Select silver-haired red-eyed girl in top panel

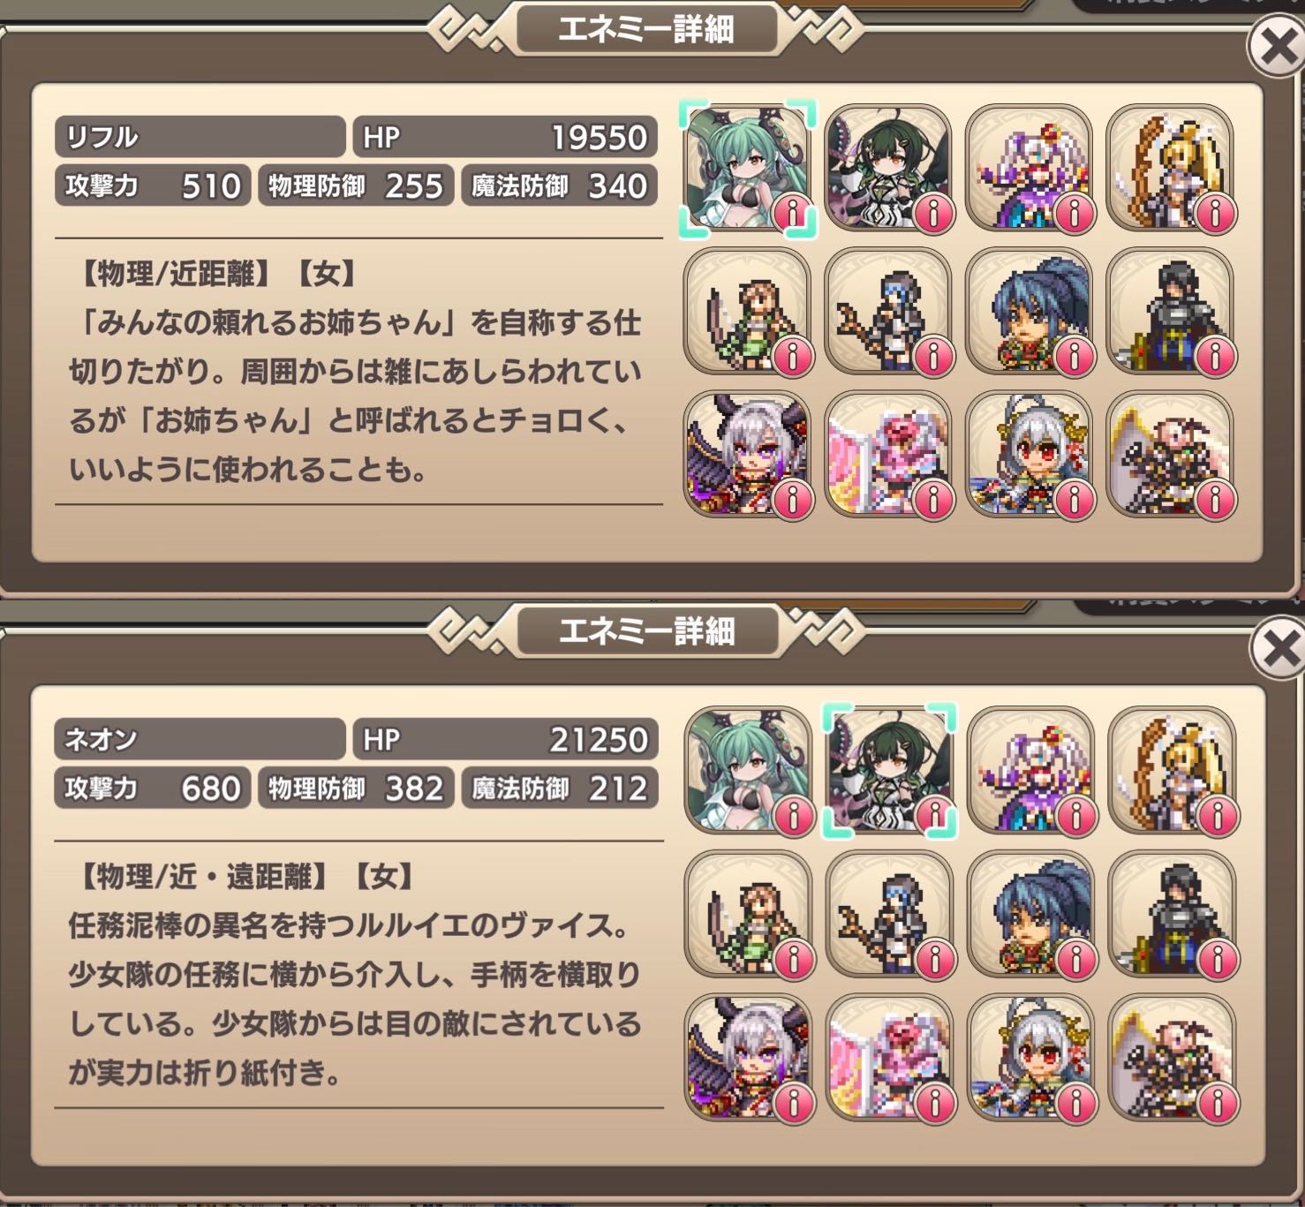pos(1029,455)
